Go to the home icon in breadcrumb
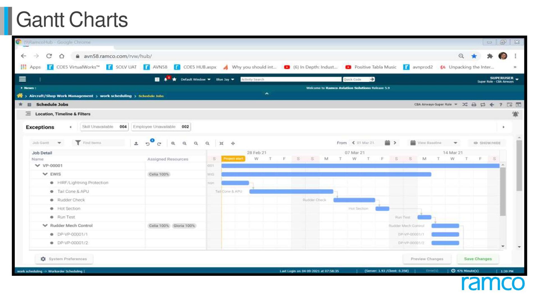The height and width of the screenshot is (303, 539). click(x=20, y=96)
